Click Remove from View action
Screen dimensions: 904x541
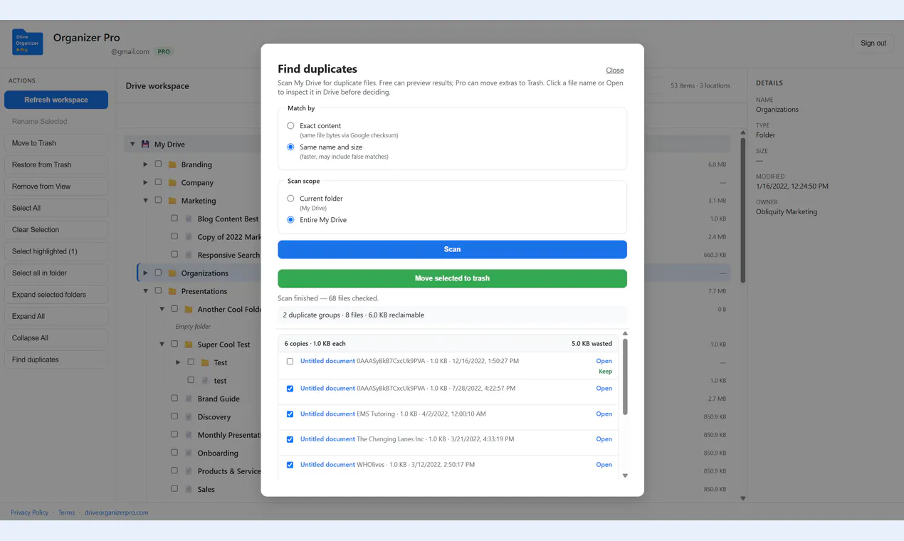[56, 187]
